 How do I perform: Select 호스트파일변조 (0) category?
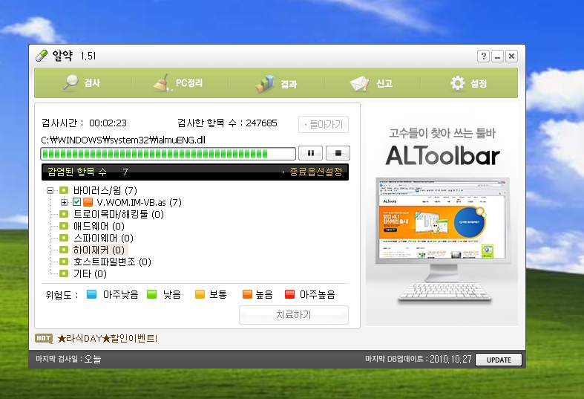(112, 262)
